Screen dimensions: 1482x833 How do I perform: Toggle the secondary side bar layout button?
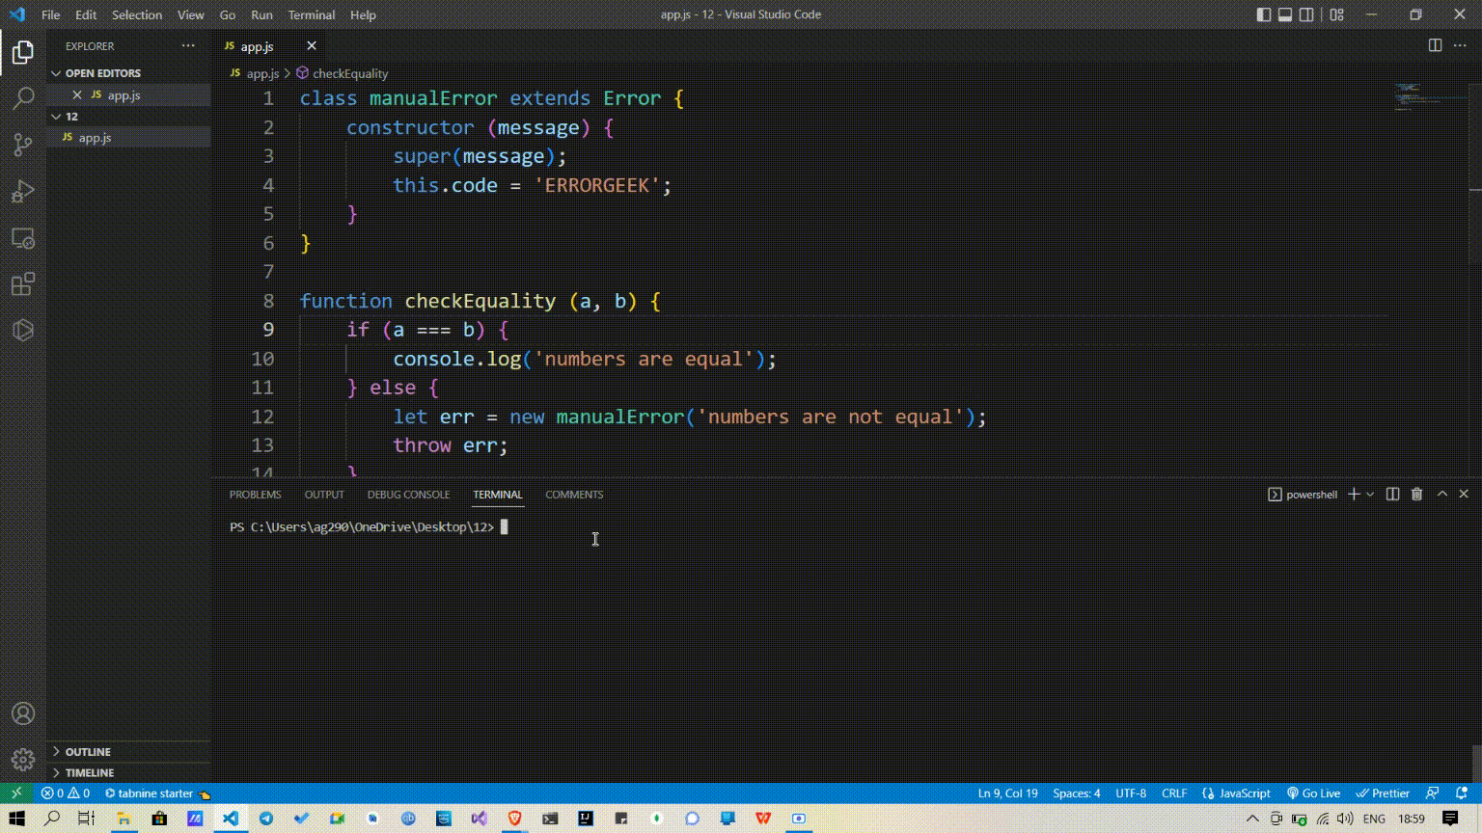[1306, 14]
